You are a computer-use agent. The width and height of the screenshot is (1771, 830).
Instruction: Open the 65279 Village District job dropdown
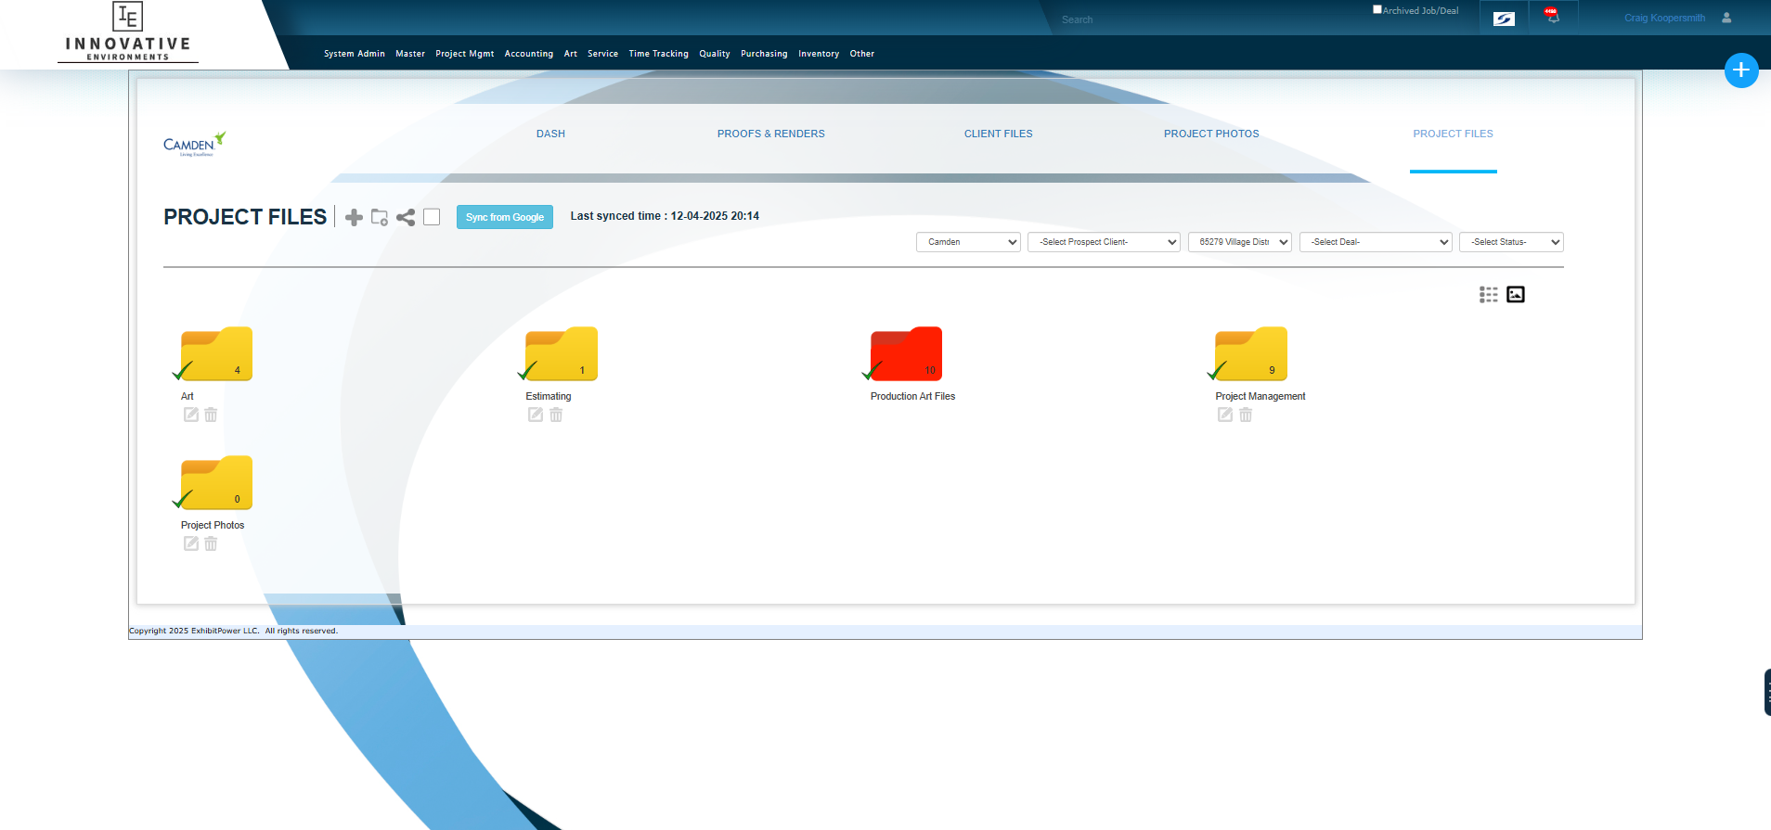[1240, 242]
